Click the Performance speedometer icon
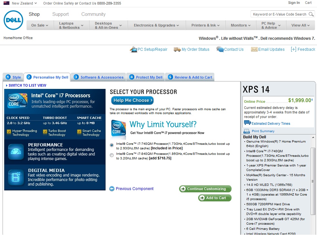Image resolution: width=317 pixels, height=235 pixels. click(x=16, y=152)
